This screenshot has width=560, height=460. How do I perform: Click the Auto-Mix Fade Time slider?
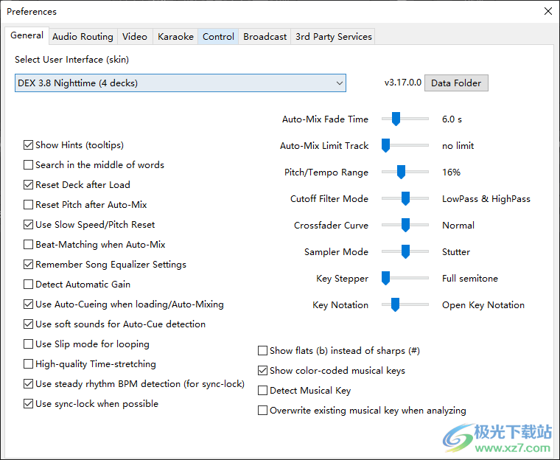pyautogui.click(x=405, y=119)
